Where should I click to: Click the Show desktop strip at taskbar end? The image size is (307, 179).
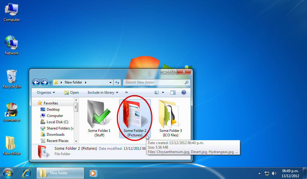305,173
